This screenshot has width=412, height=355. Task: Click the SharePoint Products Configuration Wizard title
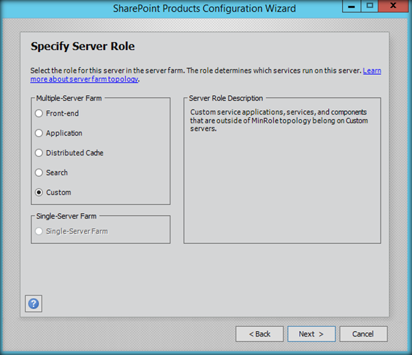click(x=204, y=9)
